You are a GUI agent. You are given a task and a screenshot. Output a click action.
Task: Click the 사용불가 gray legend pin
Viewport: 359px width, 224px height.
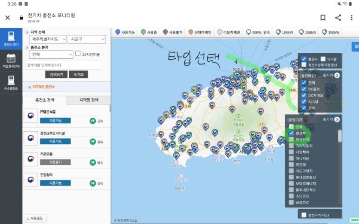coord(165,32)
